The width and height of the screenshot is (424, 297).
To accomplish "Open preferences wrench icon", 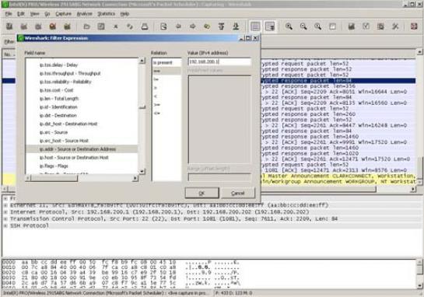I will pyautogui.click(x=395, y=26).
